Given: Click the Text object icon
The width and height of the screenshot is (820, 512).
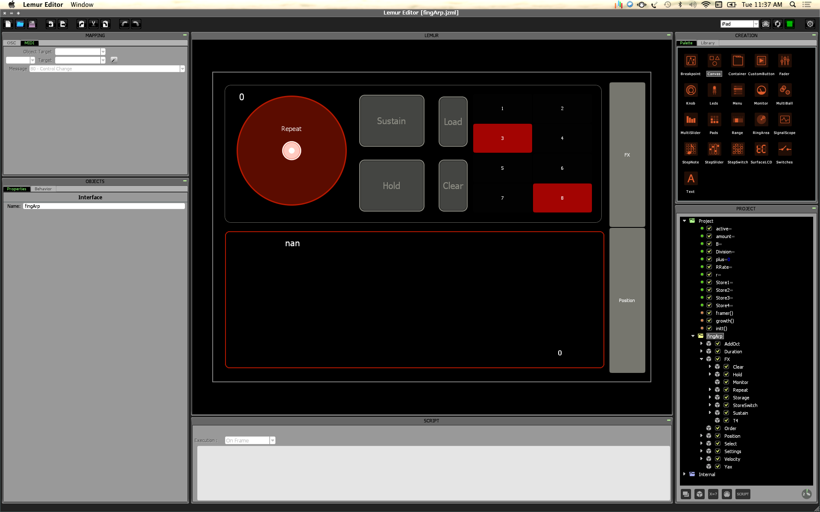Looking at the screenshot, I should coord(691,179).
